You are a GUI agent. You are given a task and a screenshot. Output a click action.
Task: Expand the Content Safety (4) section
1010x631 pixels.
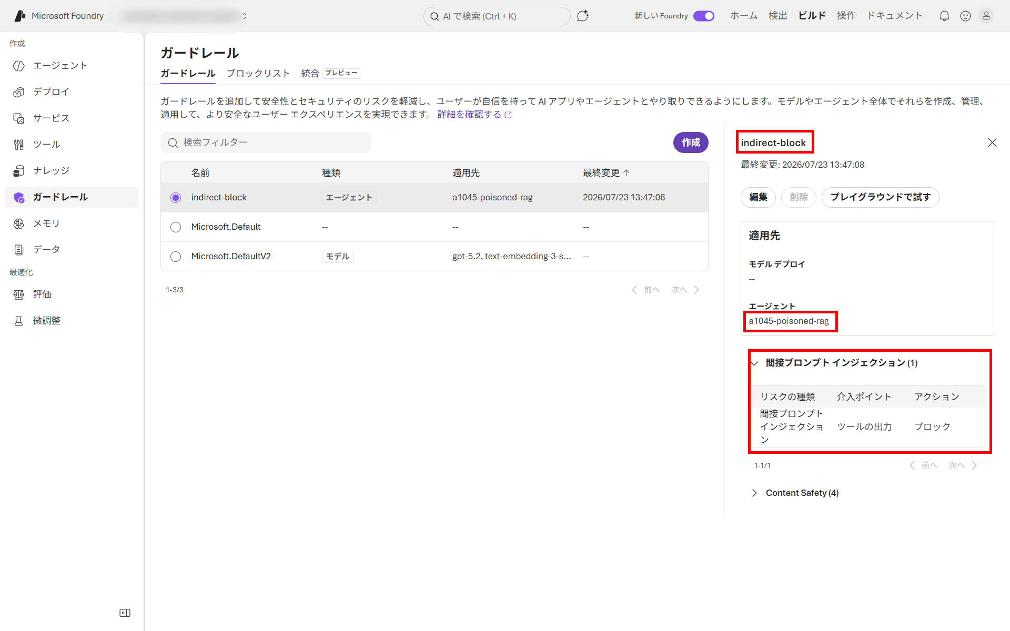point(755,493)
